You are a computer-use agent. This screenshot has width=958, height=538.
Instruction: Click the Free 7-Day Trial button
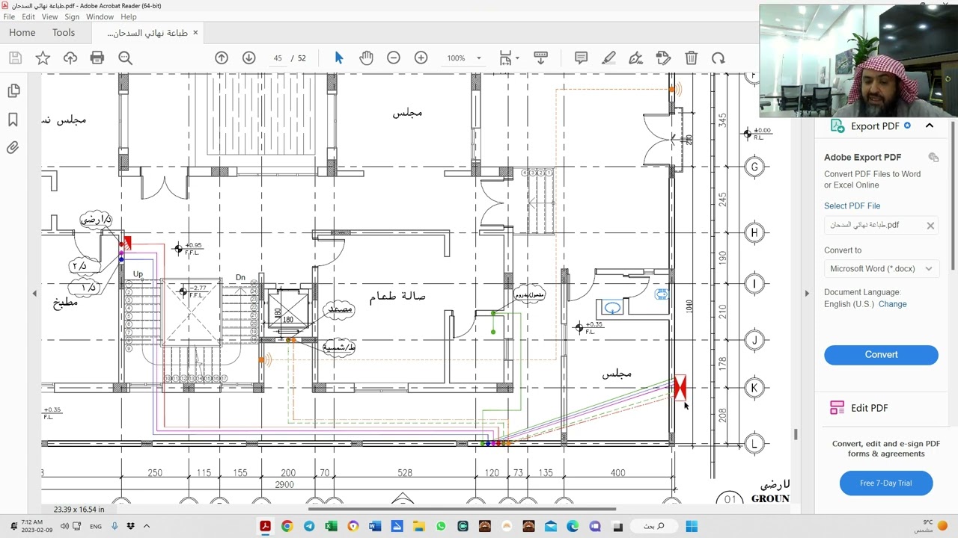(x=885, y=483)
